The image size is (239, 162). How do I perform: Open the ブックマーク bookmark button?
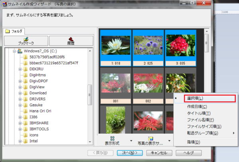(x=26, y=41)
